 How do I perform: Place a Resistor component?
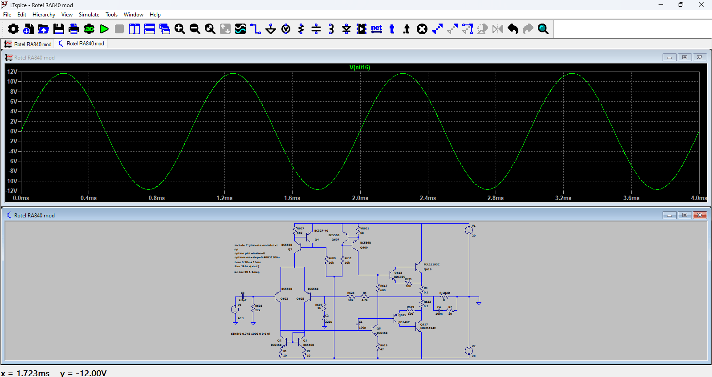[x=301, y=29]
